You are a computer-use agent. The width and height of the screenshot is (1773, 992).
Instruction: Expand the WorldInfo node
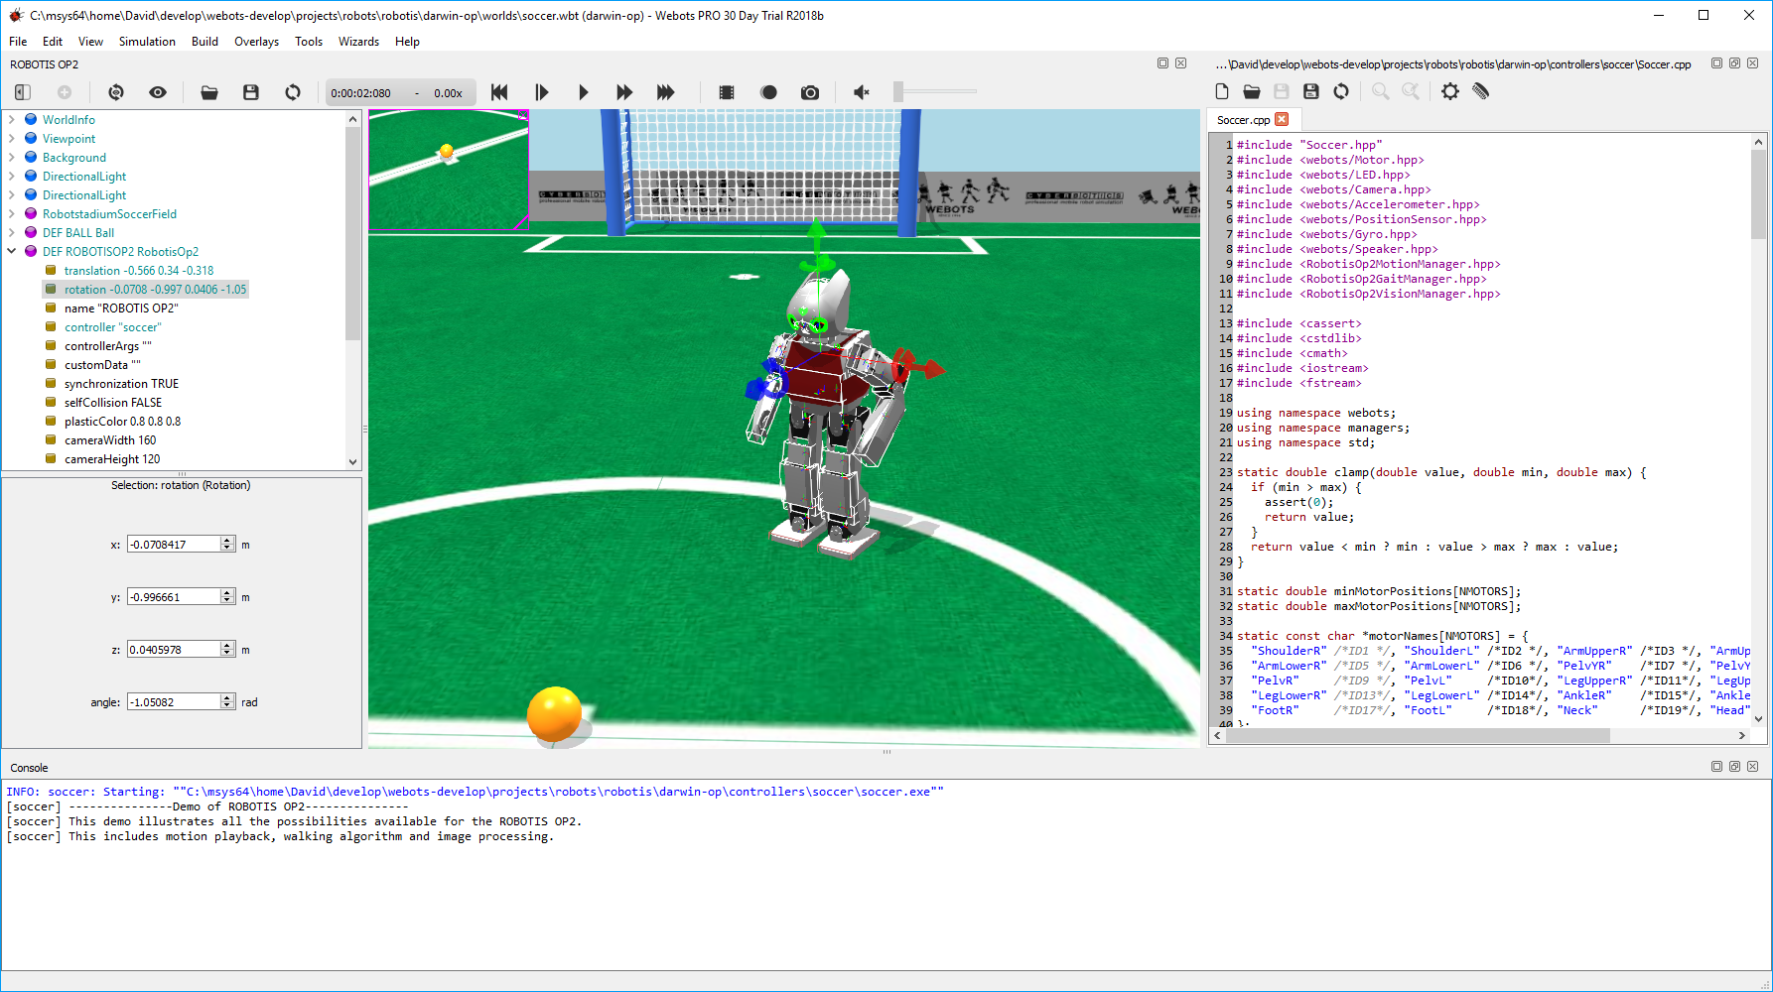tap(11, 119)
